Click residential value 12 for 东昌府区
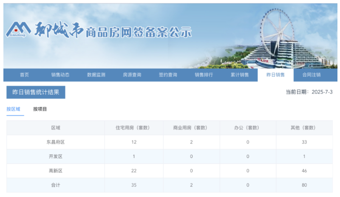The image size is (340, 197). pos(134,142)
